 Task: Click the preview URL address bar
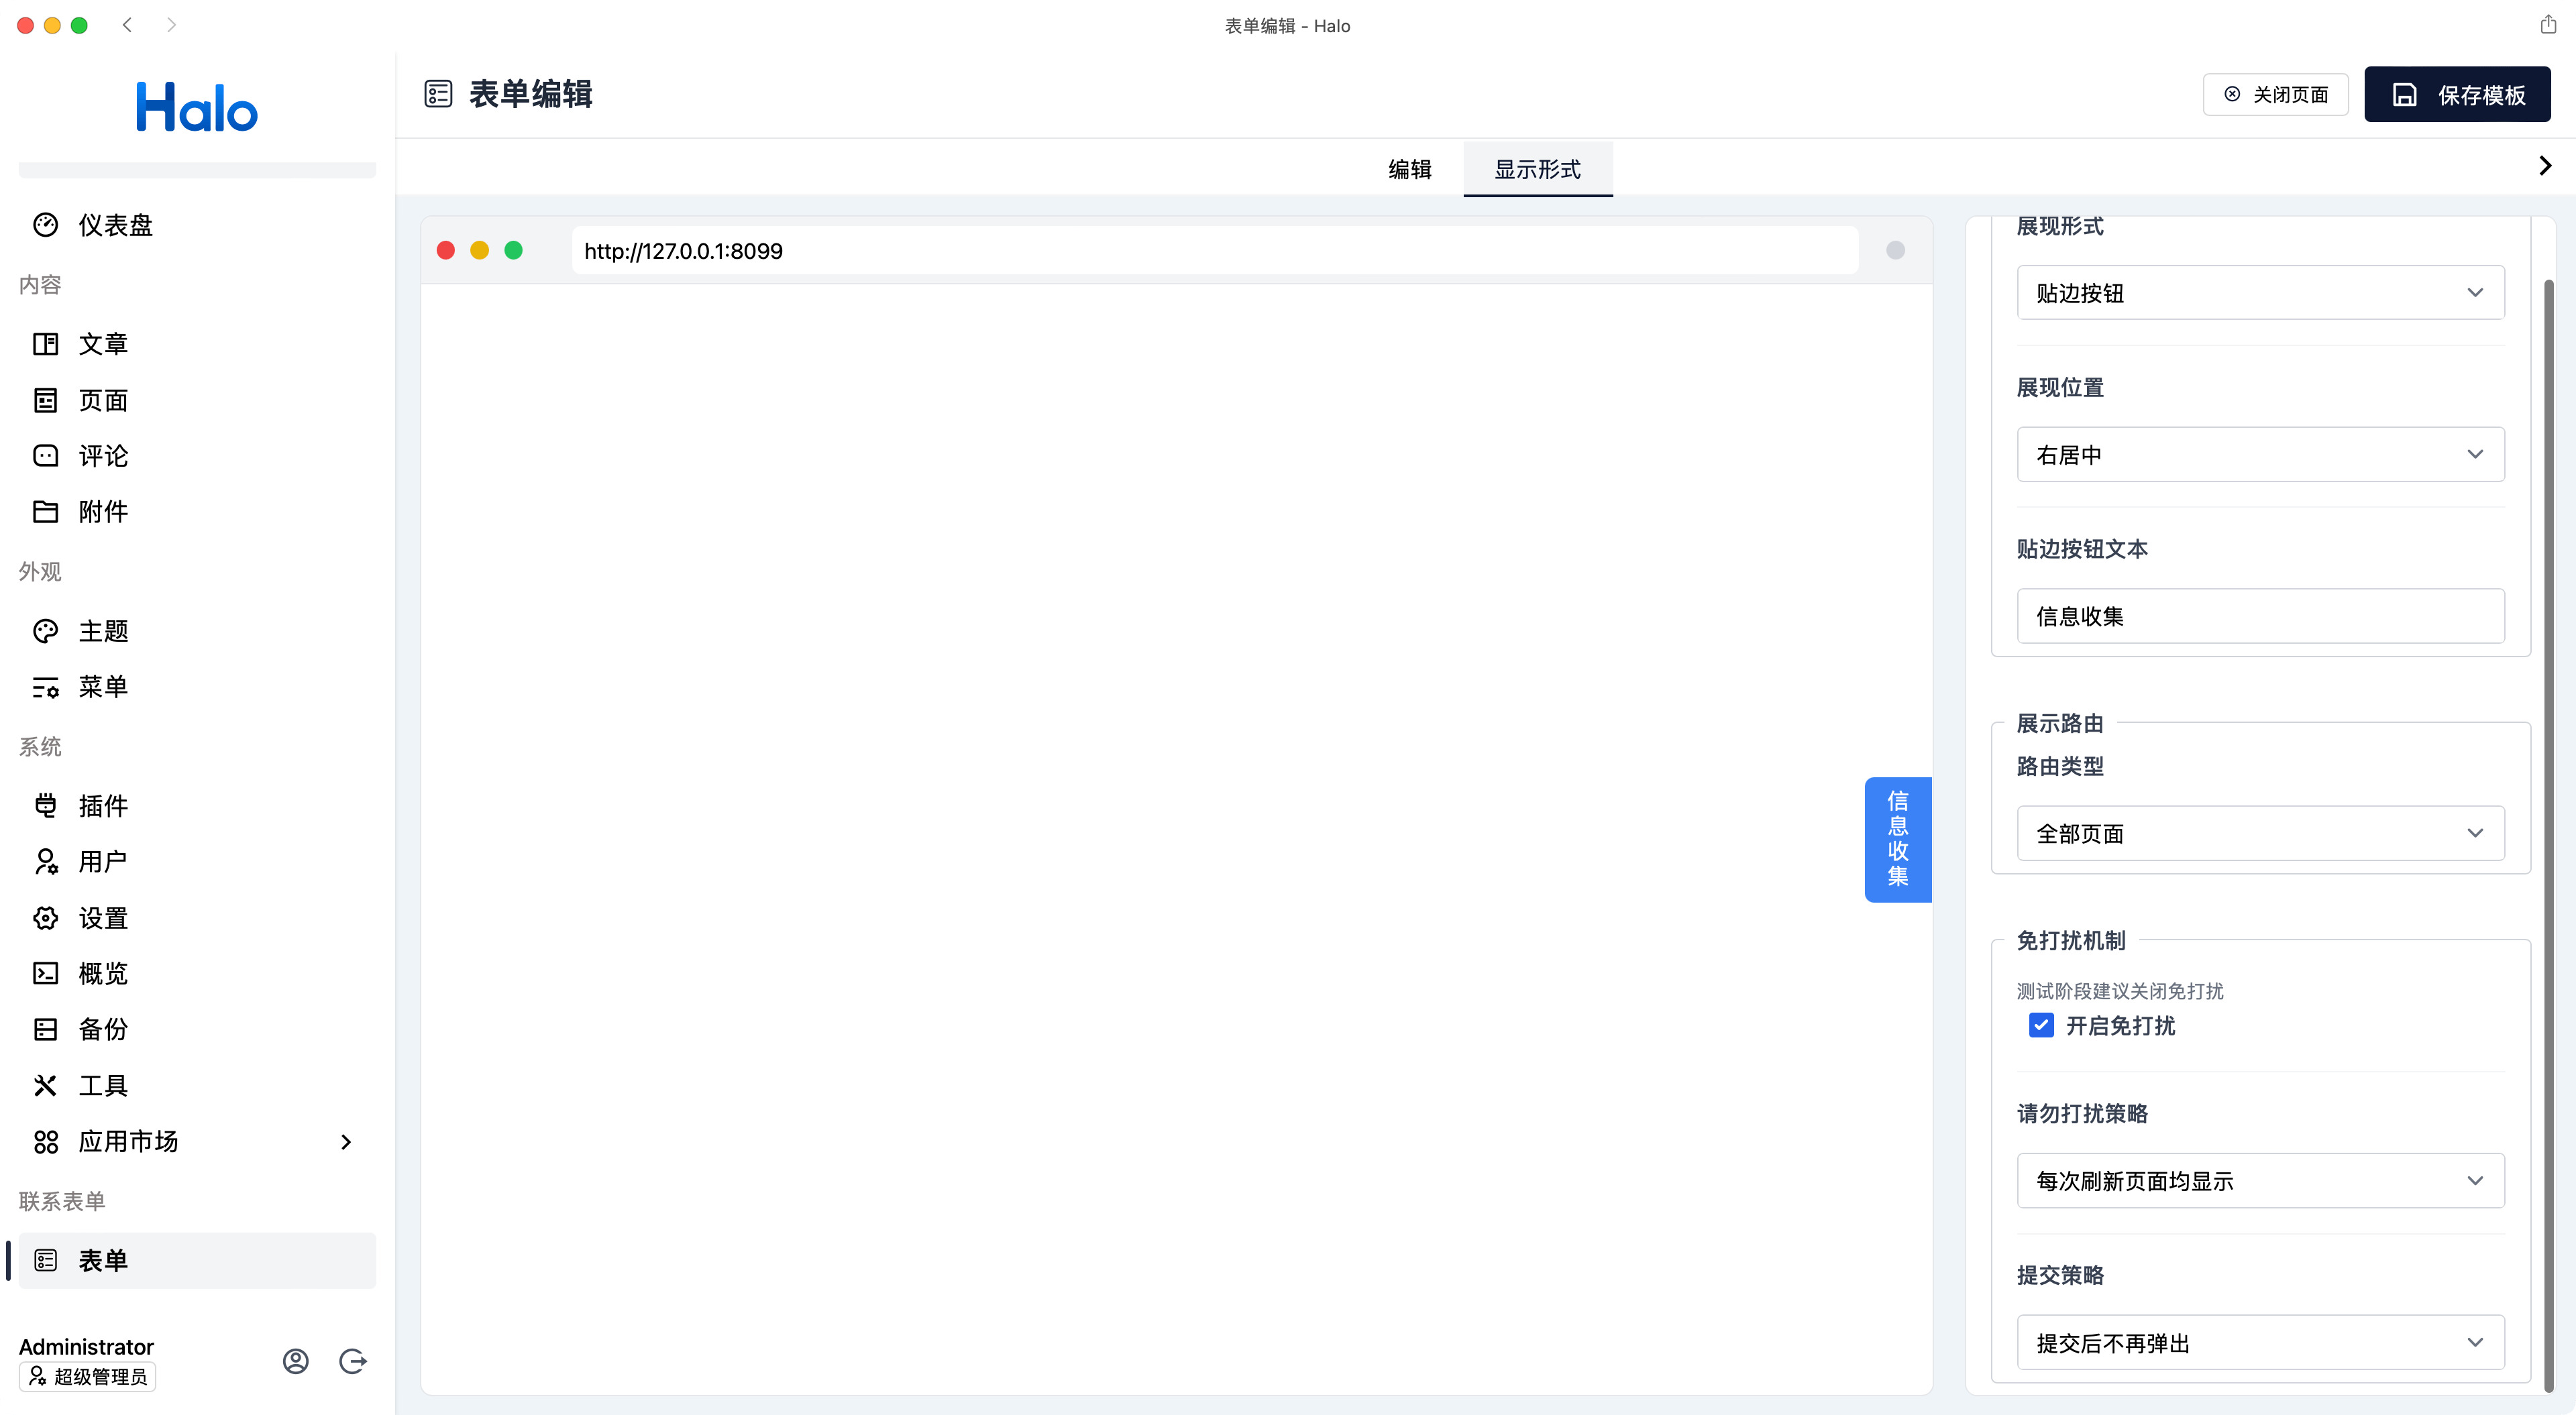coord(1214,250)
